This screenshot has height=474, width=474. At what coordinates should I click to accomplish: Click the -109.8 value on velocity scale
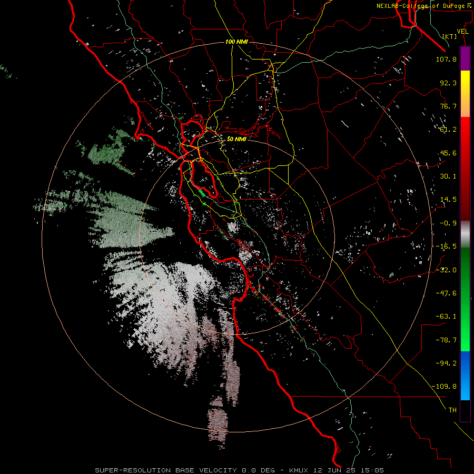444,387
